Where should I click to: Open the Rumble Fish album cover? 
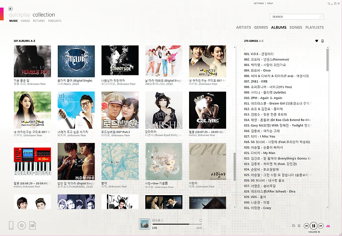tap(32, 61)
